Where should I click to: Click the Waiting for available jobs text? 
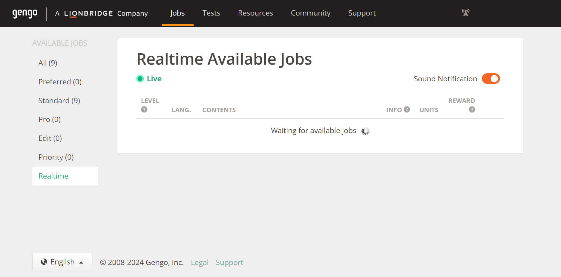tap(313, 131)
